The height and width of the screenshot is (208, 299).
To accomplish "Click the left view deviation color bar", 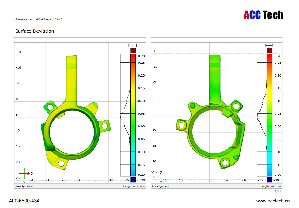I will pos(133,115).
